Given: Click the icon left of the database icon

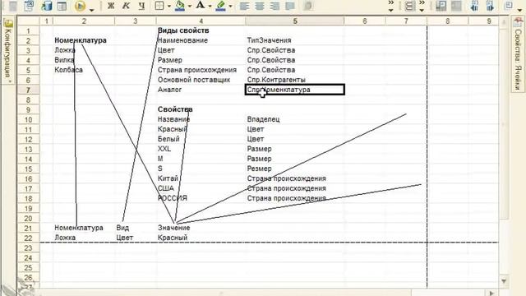Looking at the screenshot, I should point(30,6).
